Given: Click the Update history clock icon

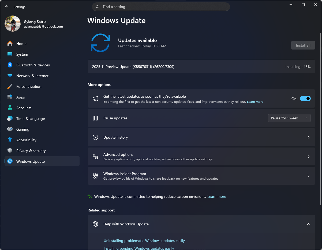Looking at the screenshot, I should click(95, 137).
